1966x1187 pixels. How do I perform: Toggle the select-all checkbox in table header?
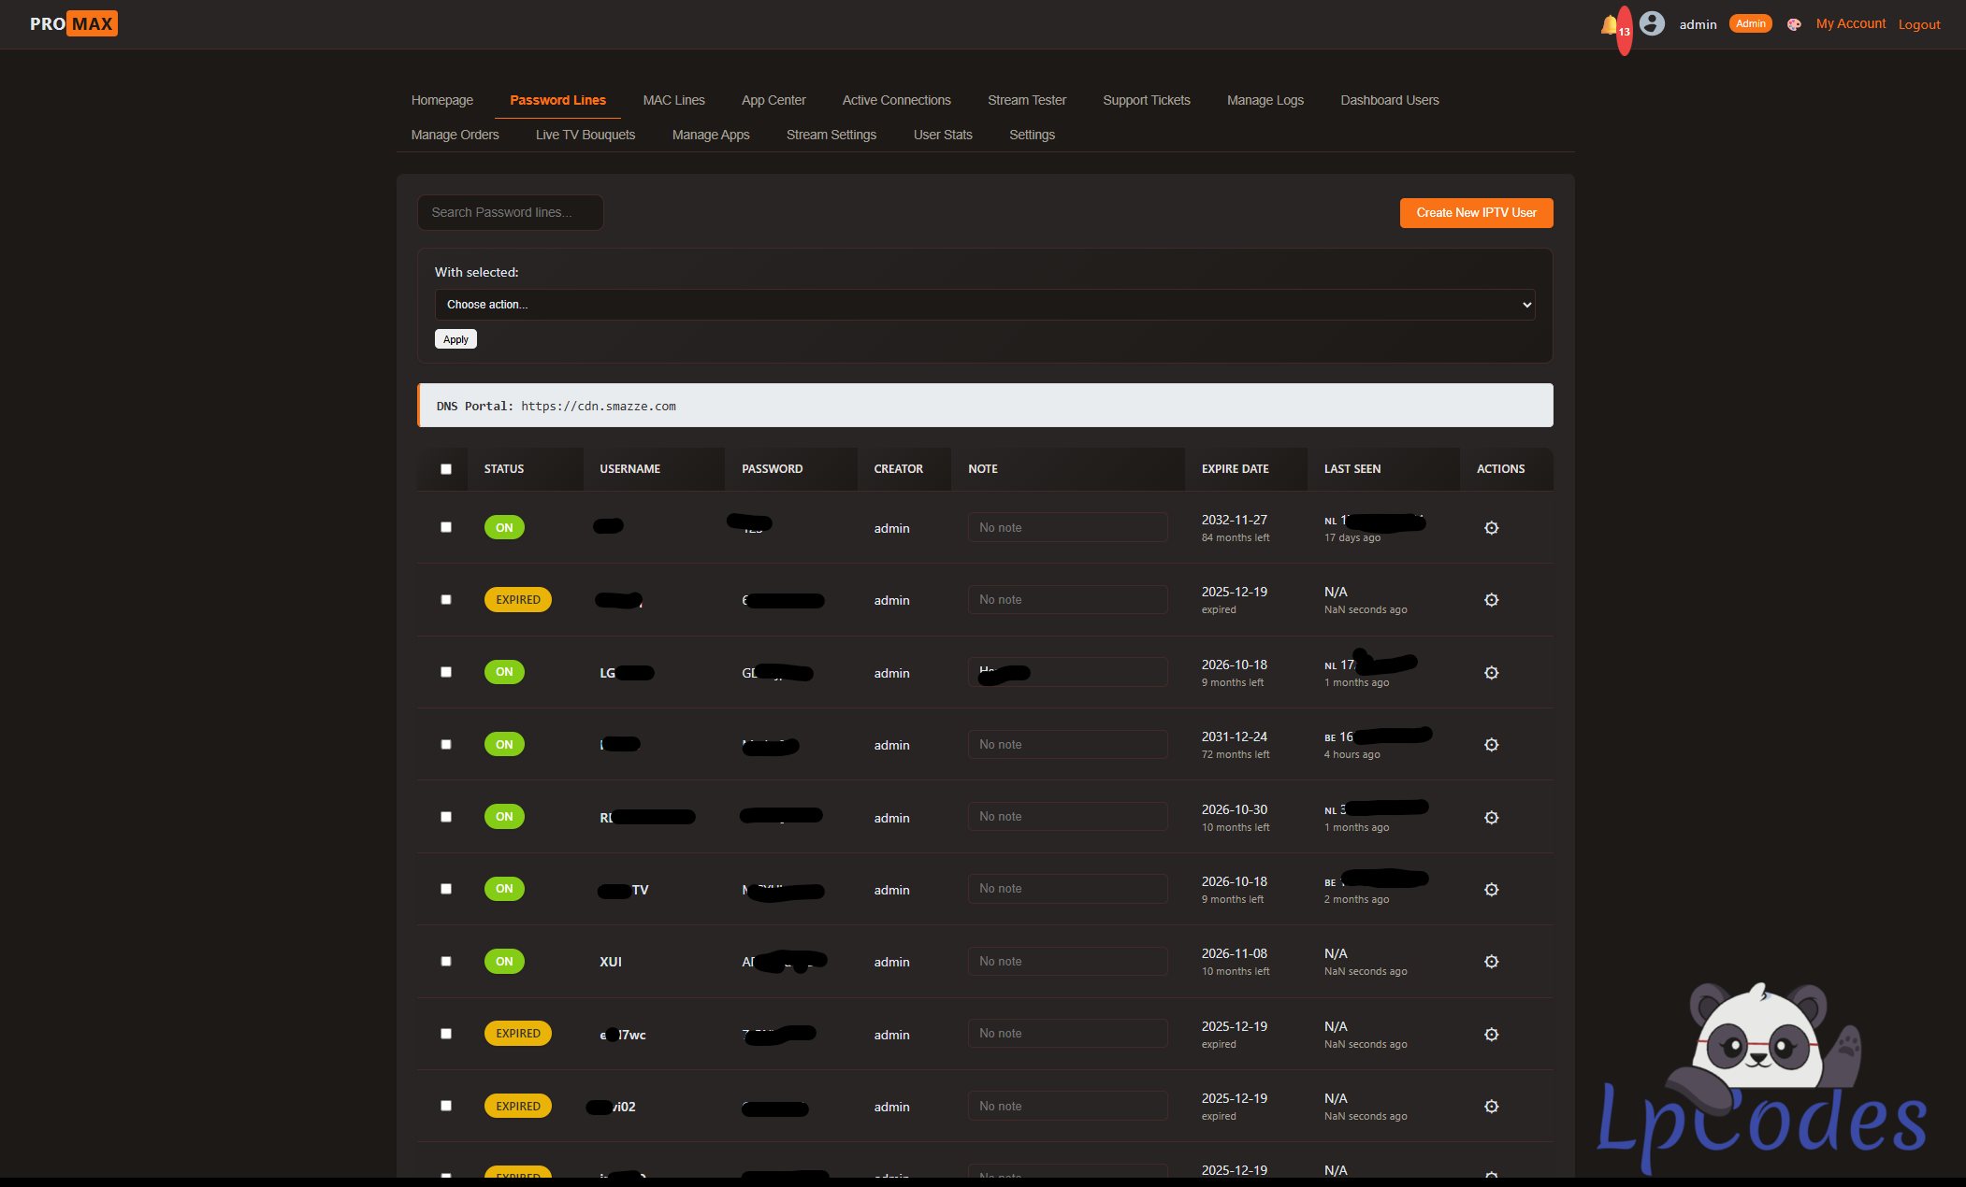(x=446, y=469)
